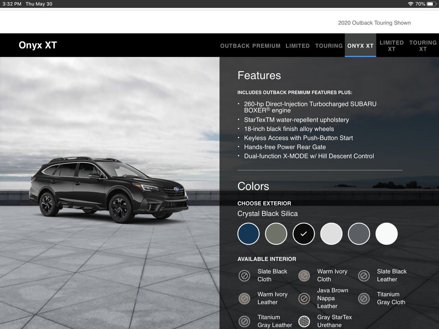
Task: Click the Java Brown Nappa Leather icon
Action: 304,299
